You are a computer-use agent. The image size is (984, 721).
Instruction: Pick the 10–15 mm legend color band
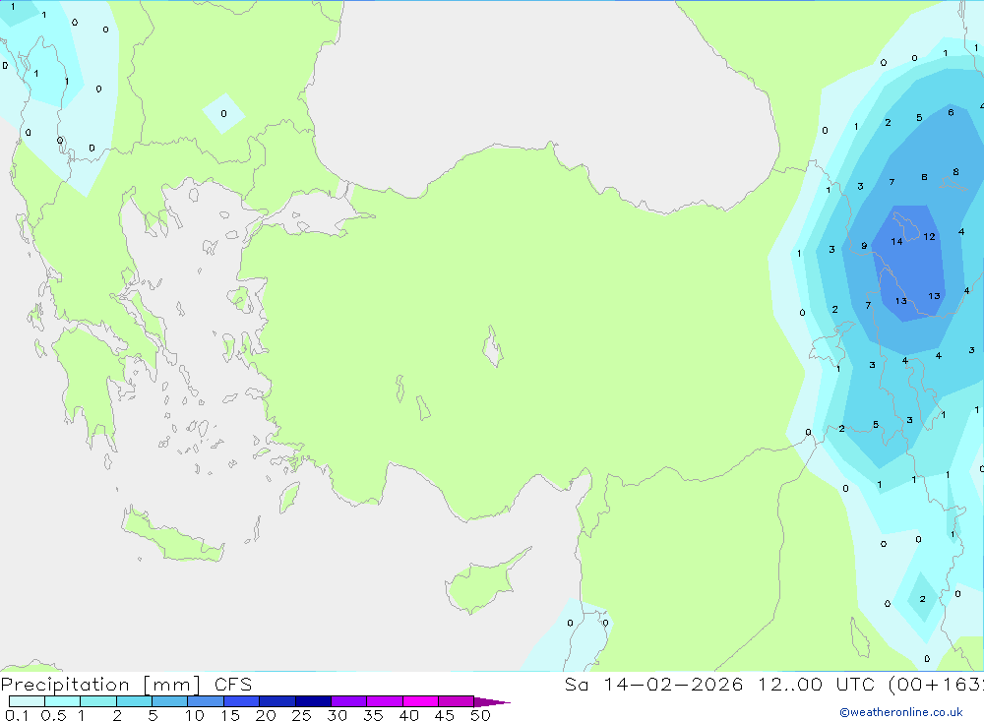pyautogui.click(x=206, y=701)
